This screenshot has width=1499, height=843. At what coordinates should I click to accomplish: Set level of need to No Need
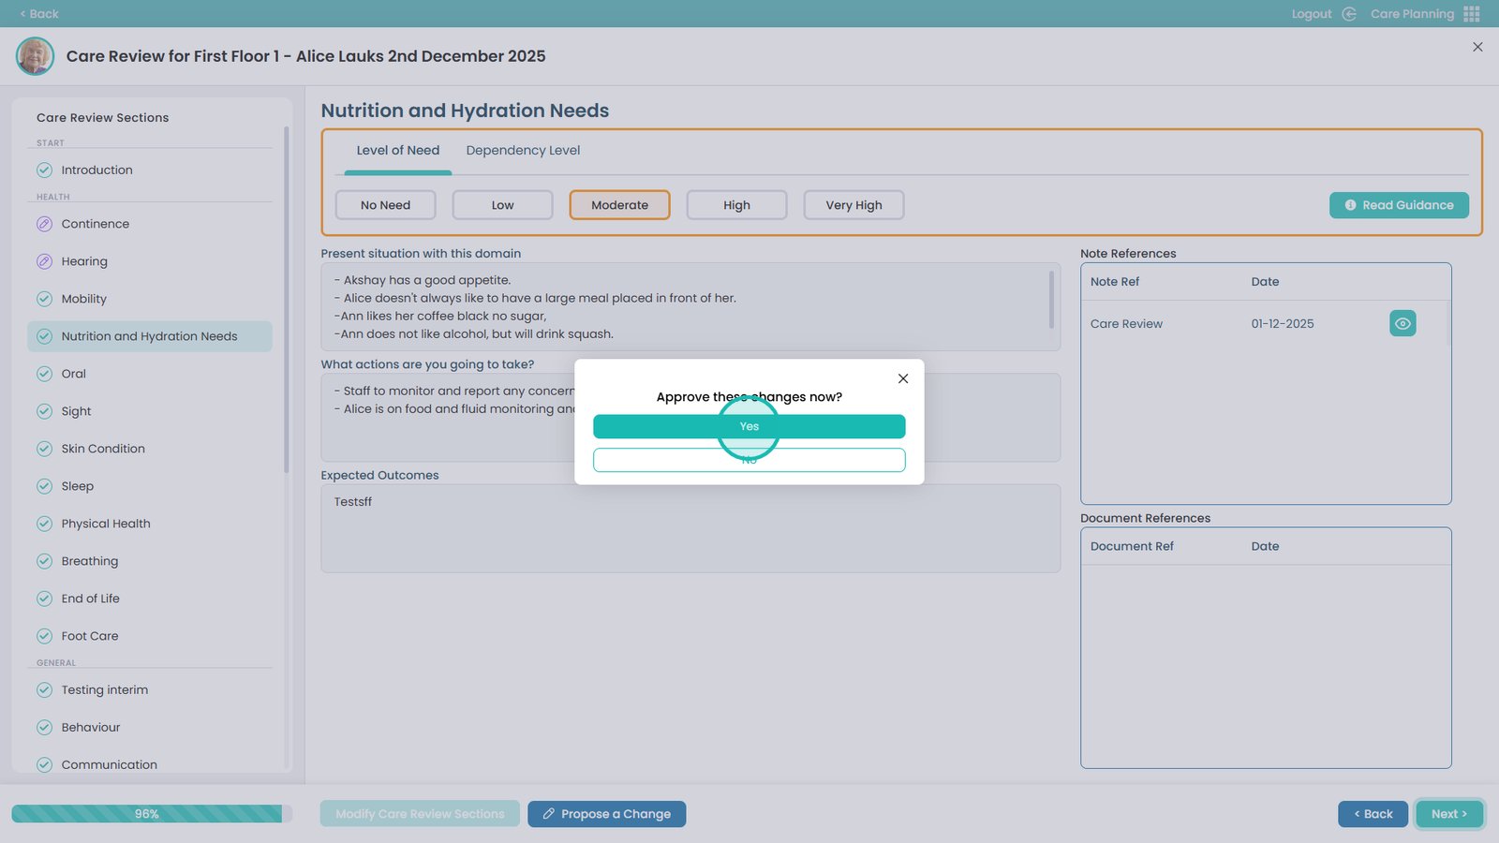coord(385,205)
